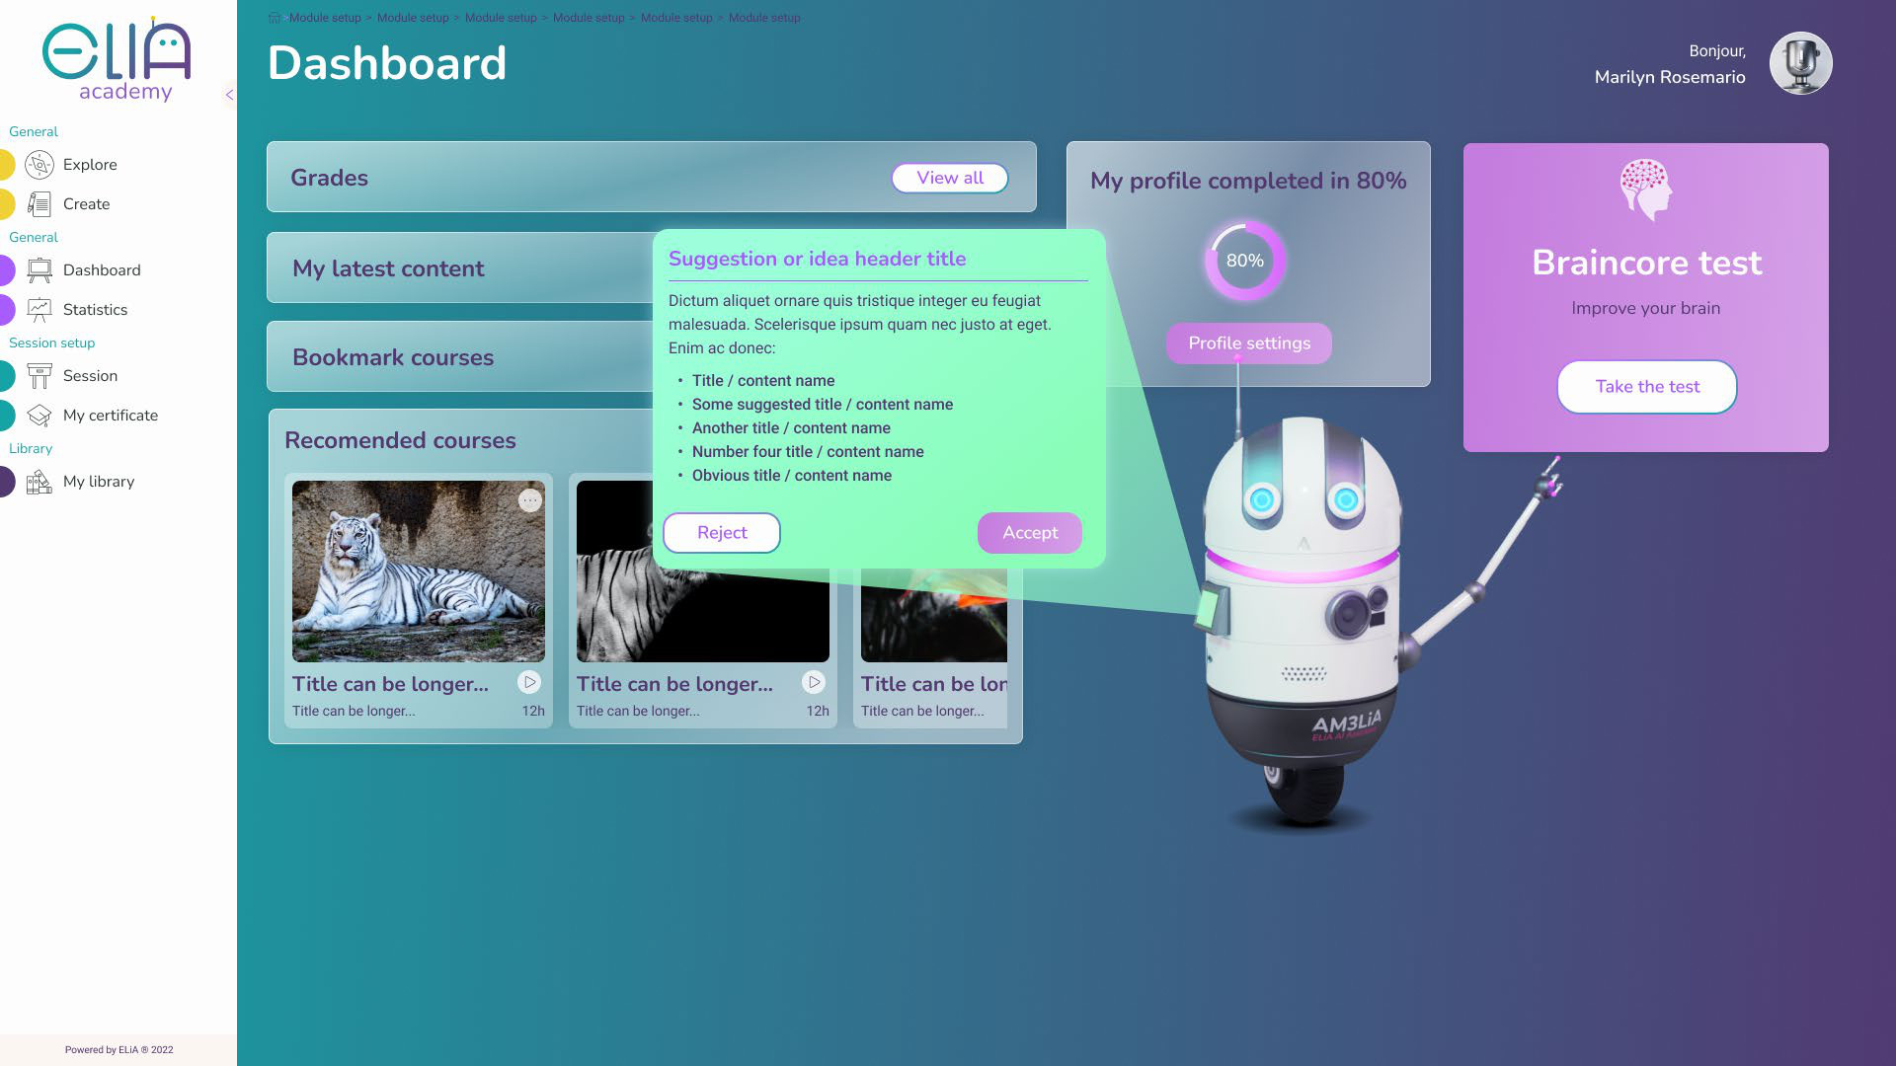Click the My library books icon

pyautogui.click(x=39, y=482)
